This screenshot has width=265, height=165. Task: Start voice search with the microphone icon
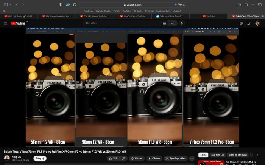point(182,23)
